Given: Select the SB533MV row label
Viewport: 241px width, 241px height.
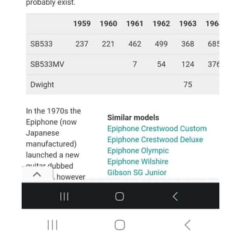Looking at the screenshot, I should click(47, 64).
